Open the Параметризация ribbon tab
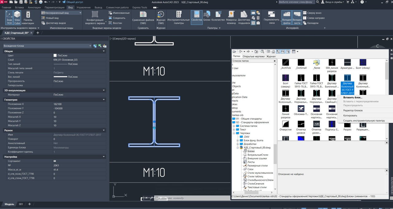 [54, 7]
